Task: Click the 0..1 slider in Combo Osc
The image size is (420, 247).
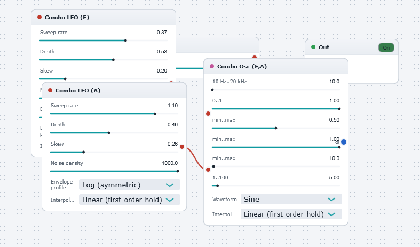Action: pyautogui.click(x=276, y=109)
